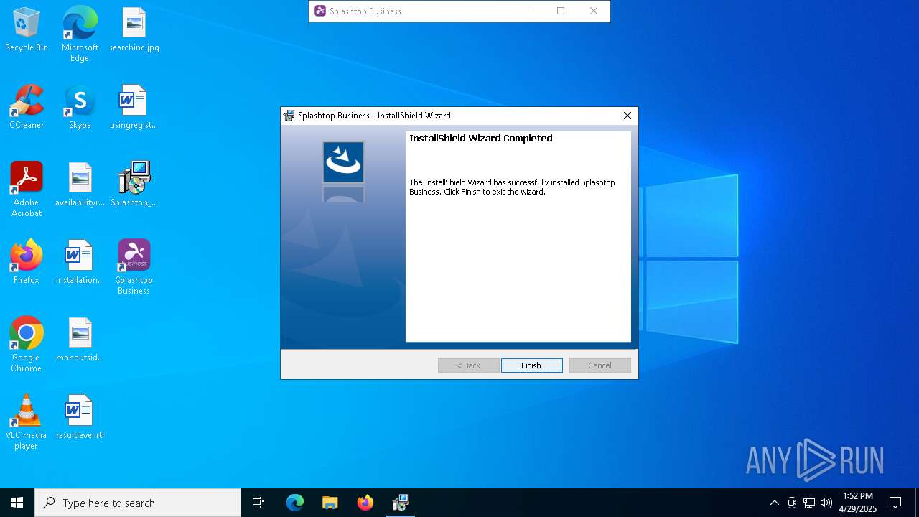
Task: Select Microsoft Edge desktop shortcut
Action: [80, 34]
